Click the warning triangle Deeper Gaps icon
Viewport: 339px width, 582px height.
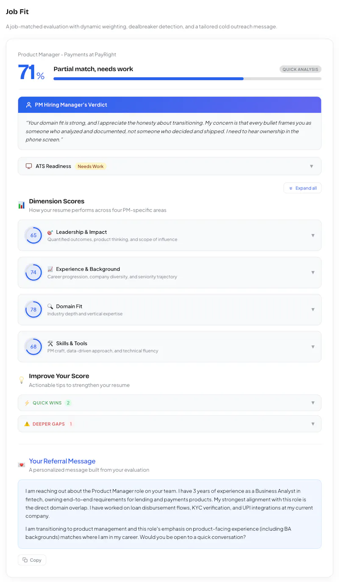(x=27, y=424)
